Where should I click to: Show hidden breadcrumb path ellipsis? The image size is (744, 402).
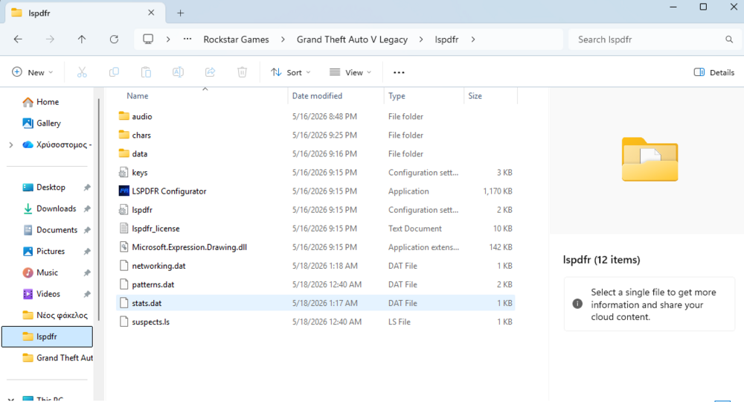pos(187,39)
